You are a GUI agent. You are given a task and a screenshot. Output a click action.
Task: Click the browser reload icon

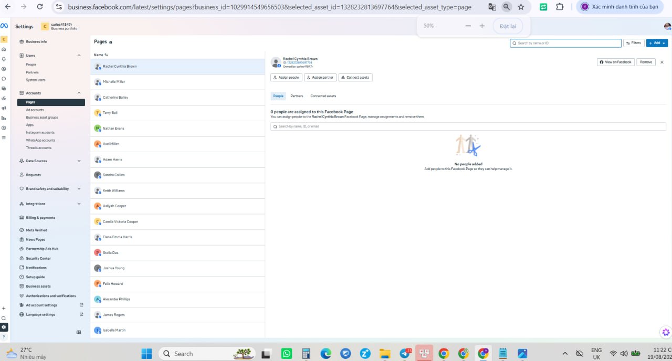click(40, 7)
